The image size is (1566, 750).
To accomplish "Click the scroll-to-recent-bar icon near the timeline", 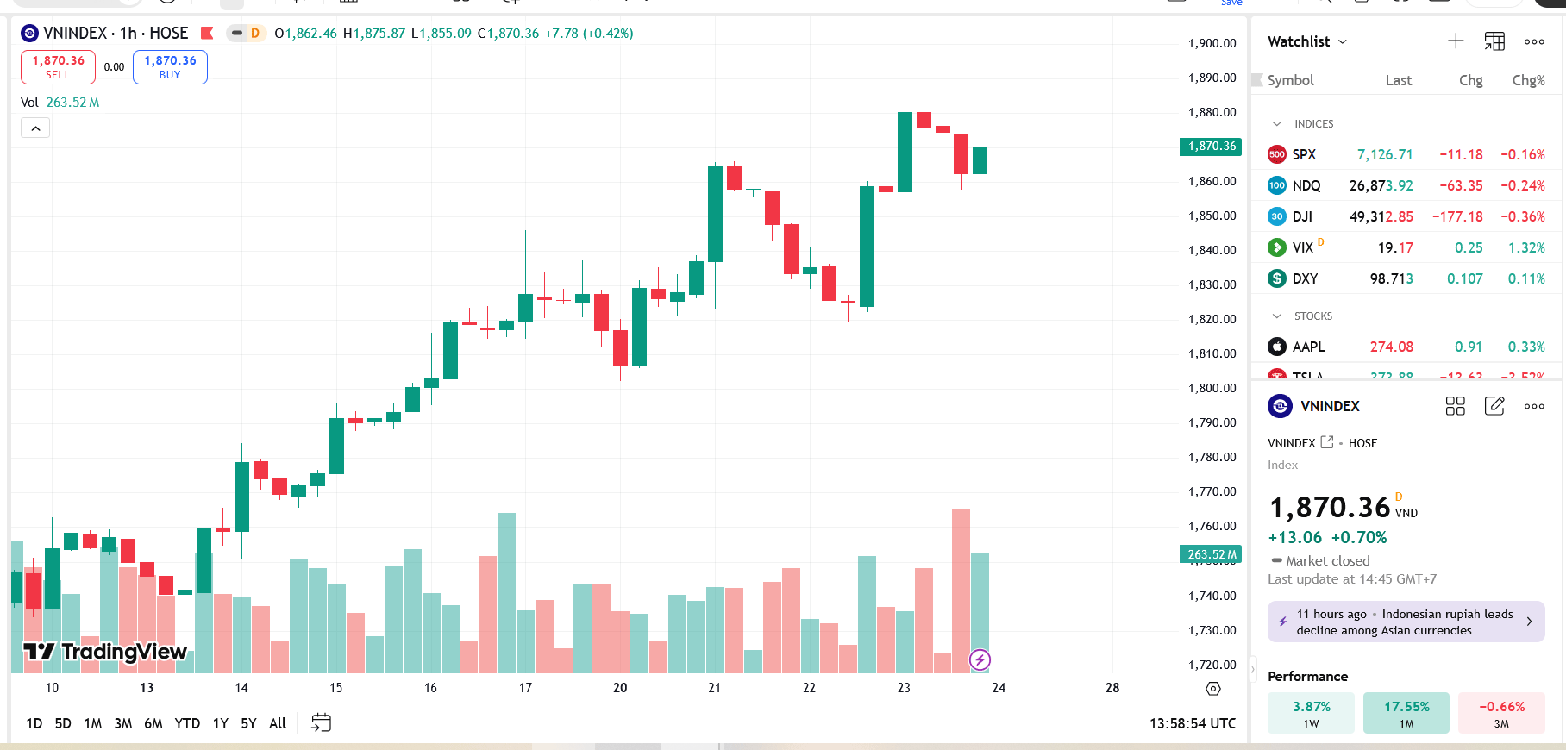I will (x=1212, y=688).
